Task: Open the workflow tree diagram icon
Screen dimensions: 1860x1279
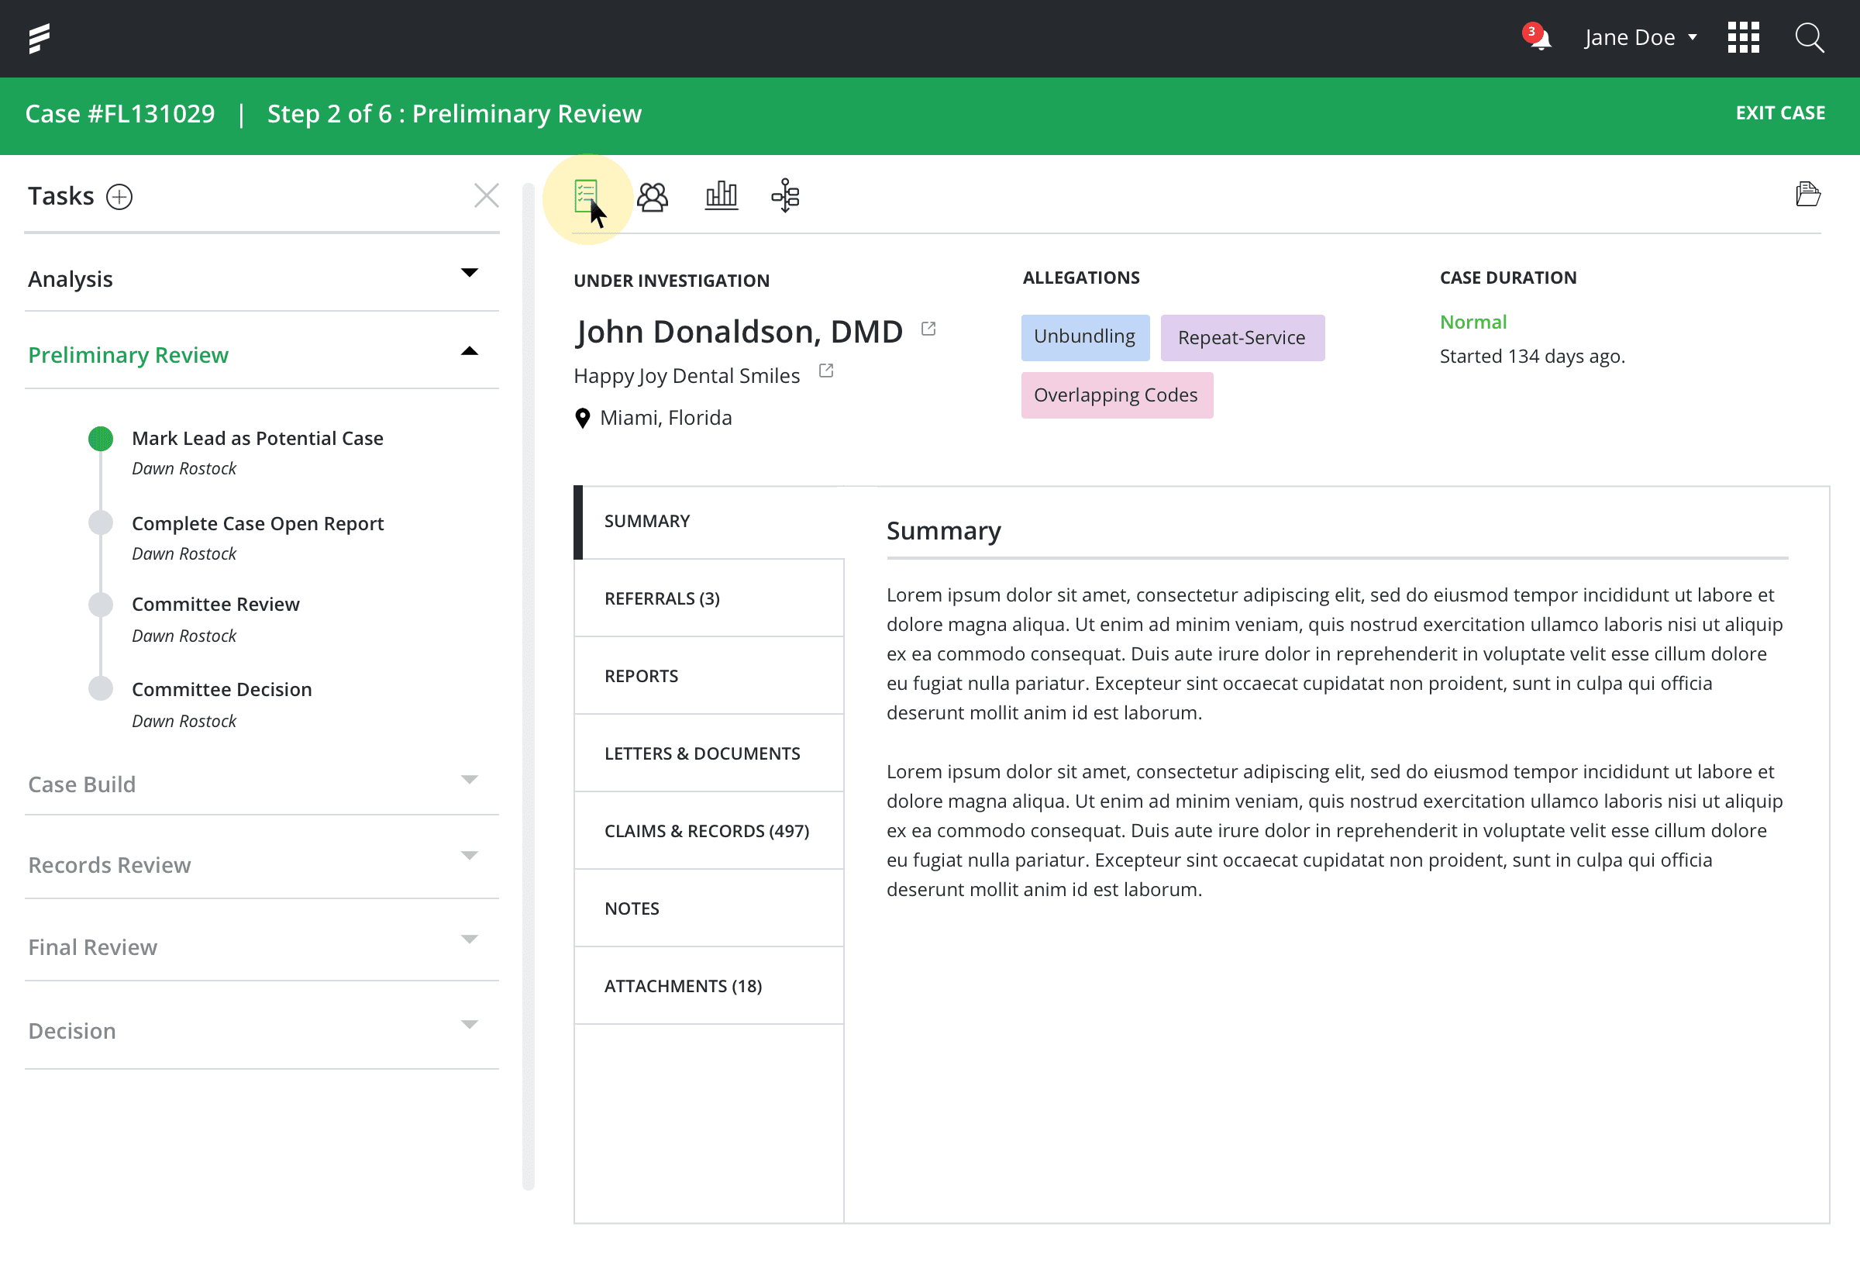Action: click(x=785, y=195)
